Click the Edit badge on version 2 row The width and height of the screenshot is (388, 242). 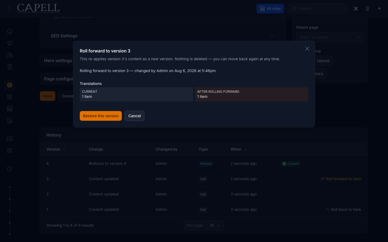(x=203, y=194)
